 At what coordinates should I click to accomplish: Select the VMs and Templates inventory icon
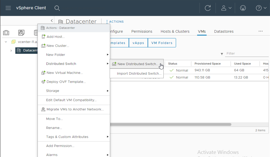(21, 33)
